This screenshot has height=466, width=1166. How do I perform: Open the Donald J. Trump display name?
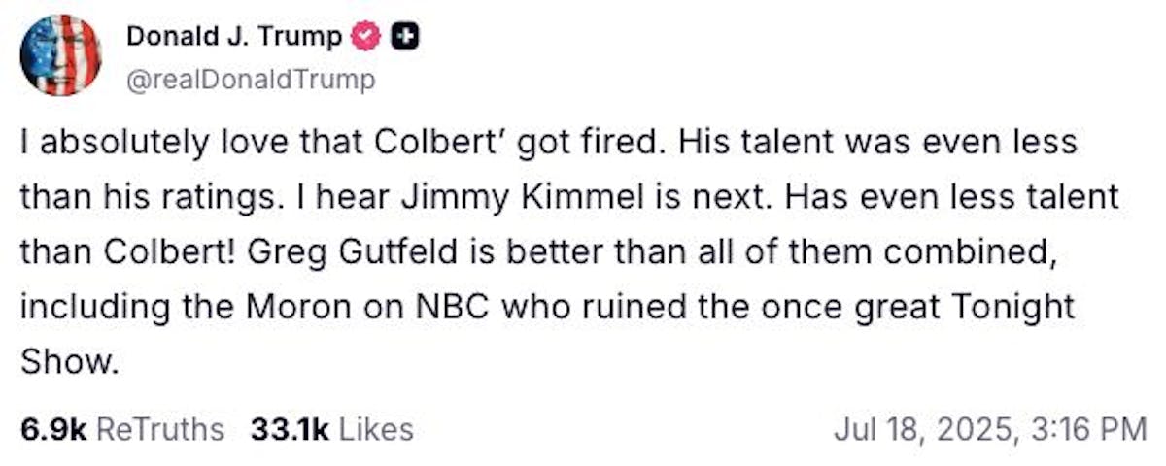pyautogui.click(x=233, y=37)
